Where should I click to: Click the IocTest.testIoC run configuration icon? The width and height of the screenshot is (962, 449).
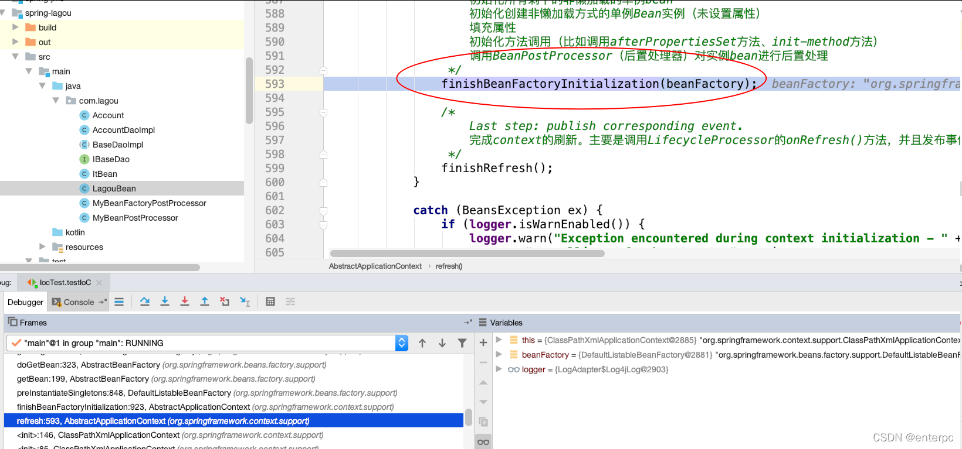[32, 282]
